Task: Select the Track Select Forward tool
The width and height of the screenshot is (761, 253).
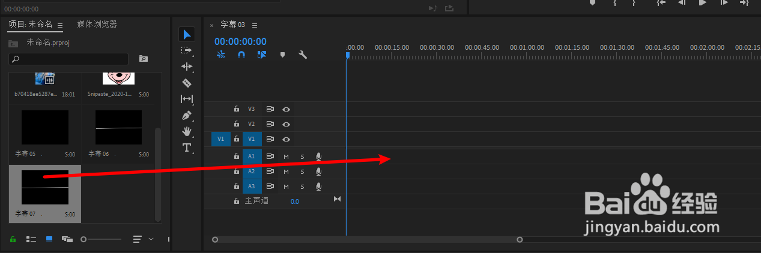Action: [187, 50]
